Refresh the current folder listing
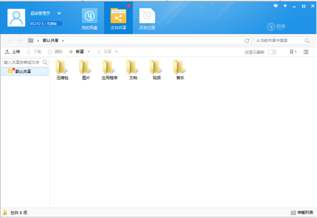This screenshot has width=317, height=218. tap(247, 41)
